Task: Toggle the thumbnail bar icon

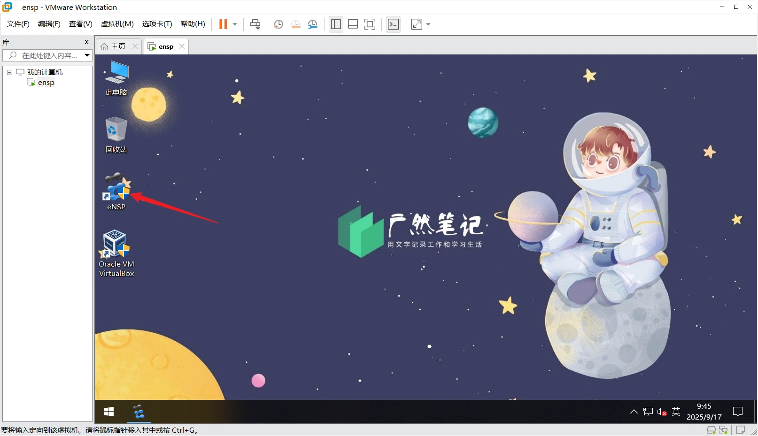Action: [353, 24]
